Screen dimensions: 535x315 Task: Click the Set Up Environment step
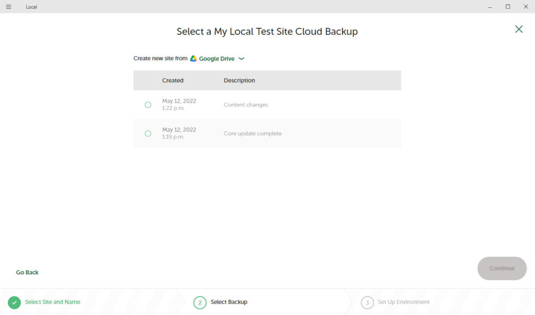coord(403,302)
